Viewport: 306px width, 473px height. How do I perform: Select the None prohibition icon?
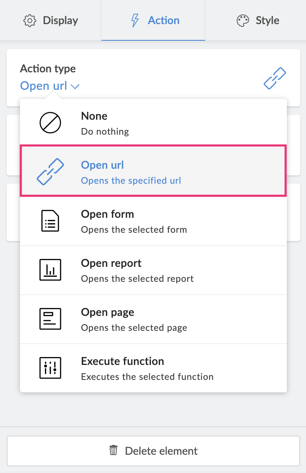click(x=50, y=123)
